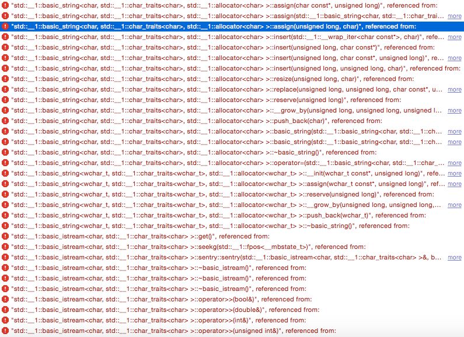Screen dimensions: 464x337
Task: Select the operator>>(int&) error text
Action: [x=159, y=320]
